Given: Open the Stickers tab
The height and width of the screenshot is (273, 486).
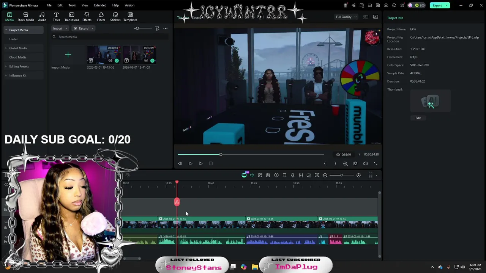Looking at the screenshot, I should [115, 17].
